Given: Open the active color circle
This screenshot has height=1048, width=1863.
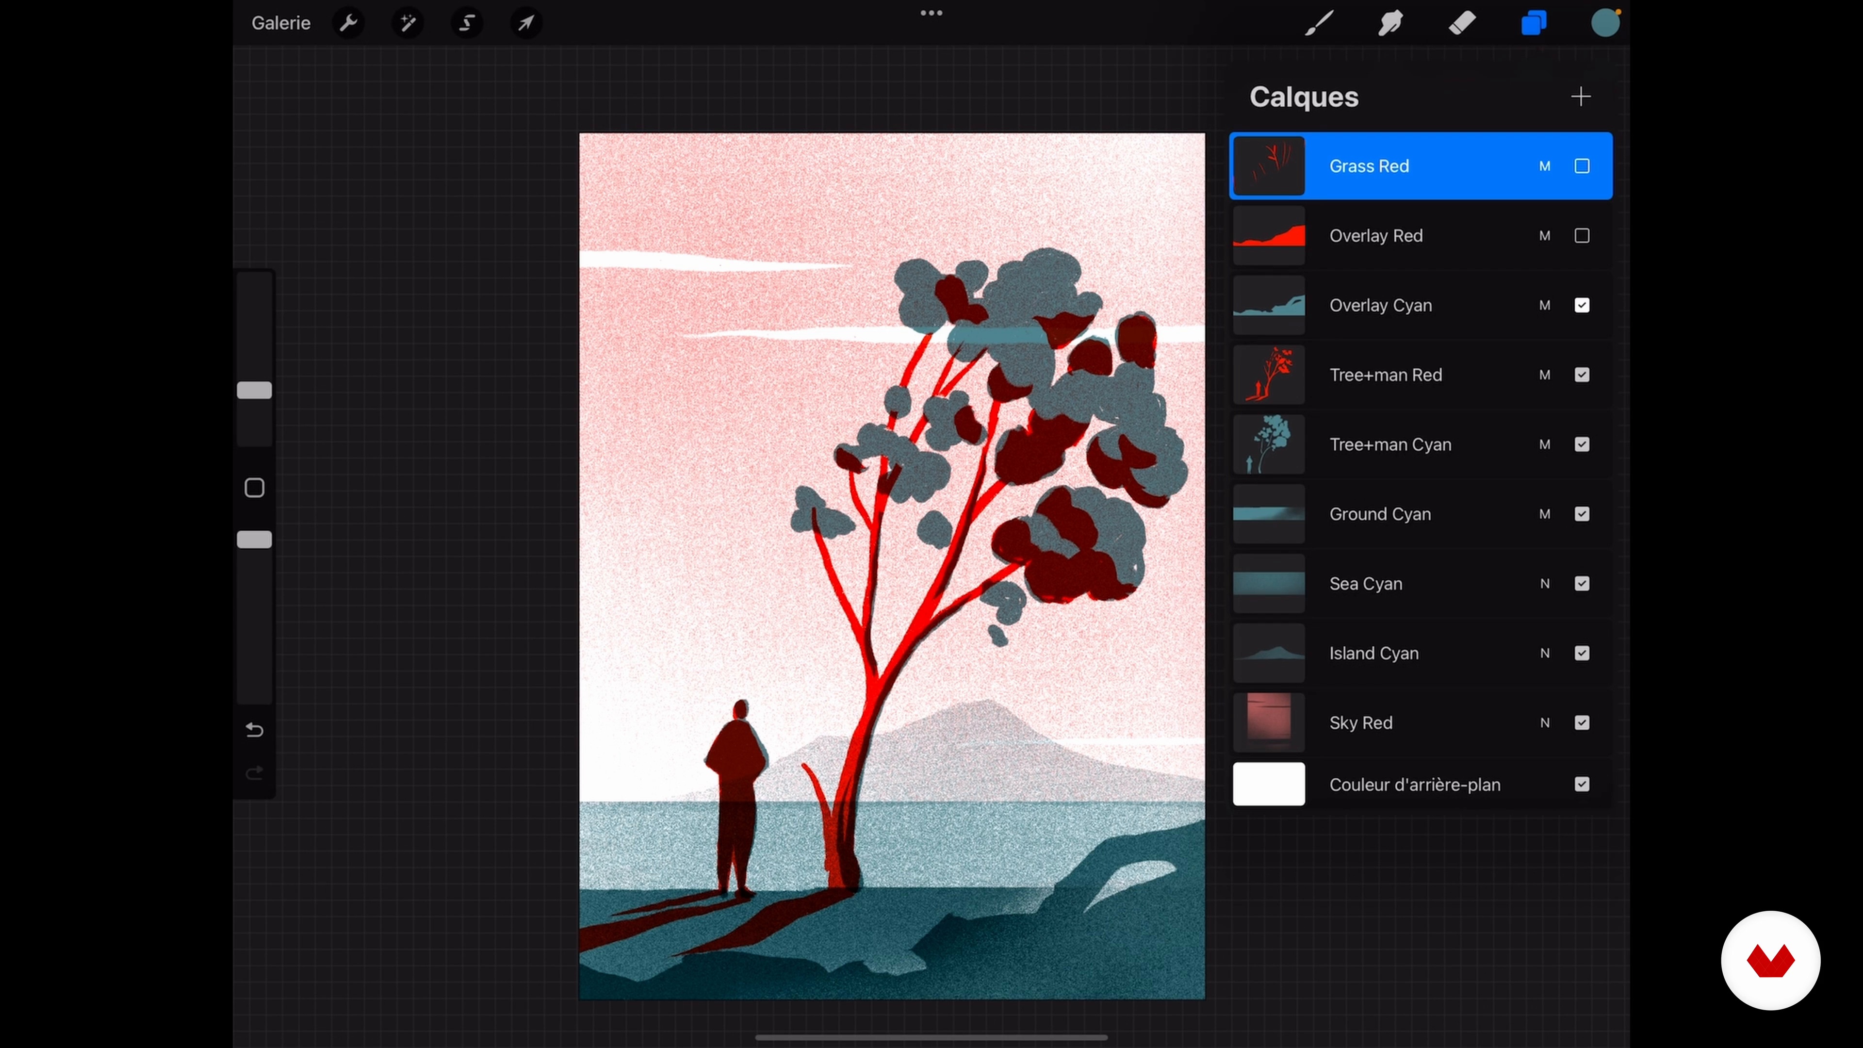Looking at the screenshot, I should (x=1605, y=23).
